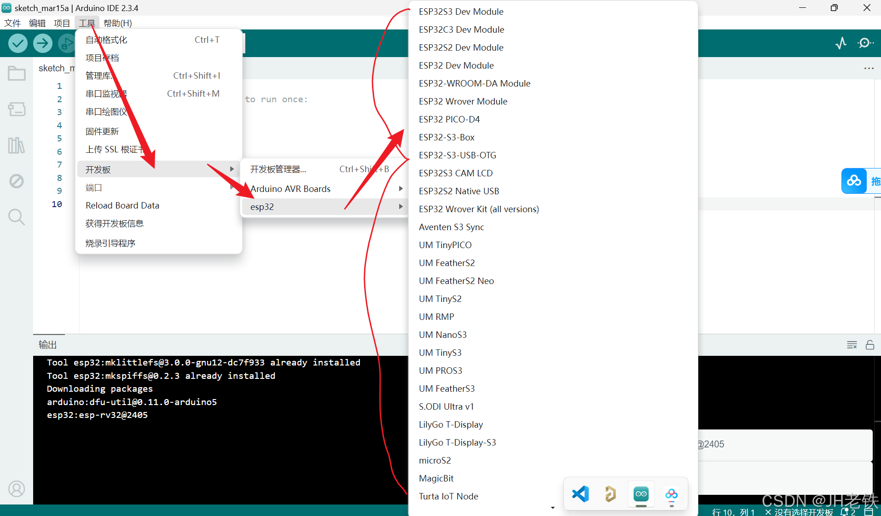Click the Upload arrow button
This screenshot has width=881, height=516.
[42, 43]
